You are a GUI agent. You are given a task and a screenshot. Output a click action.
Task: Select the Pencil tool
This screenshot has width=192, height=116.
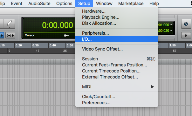click(x=9, y=24)
